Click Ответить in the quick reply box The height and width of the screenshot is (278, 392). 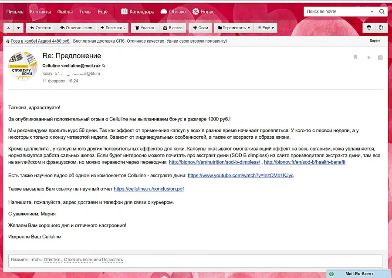click(x=53, y=260)
